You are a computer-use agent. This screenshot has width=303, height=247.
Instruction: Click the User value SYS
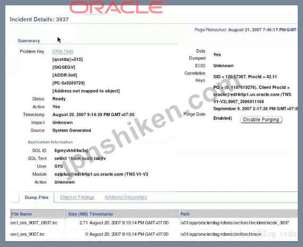(58, 166)
